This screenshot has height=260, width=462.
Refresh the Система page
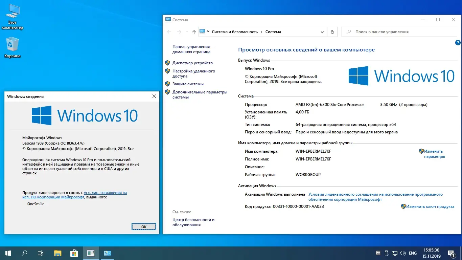tap(332, 32)
